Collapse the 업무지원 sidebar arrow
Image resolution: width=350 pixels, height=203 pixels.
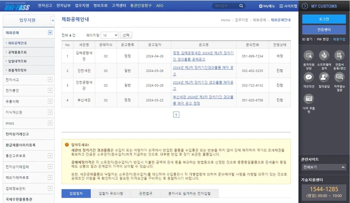coord(52,21)
